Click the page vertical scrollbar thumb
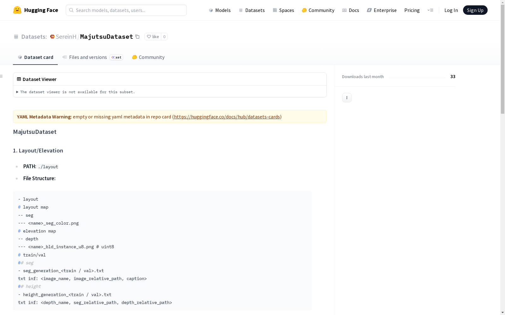Screen dimensions: 505x315 [x=502, y=59]
